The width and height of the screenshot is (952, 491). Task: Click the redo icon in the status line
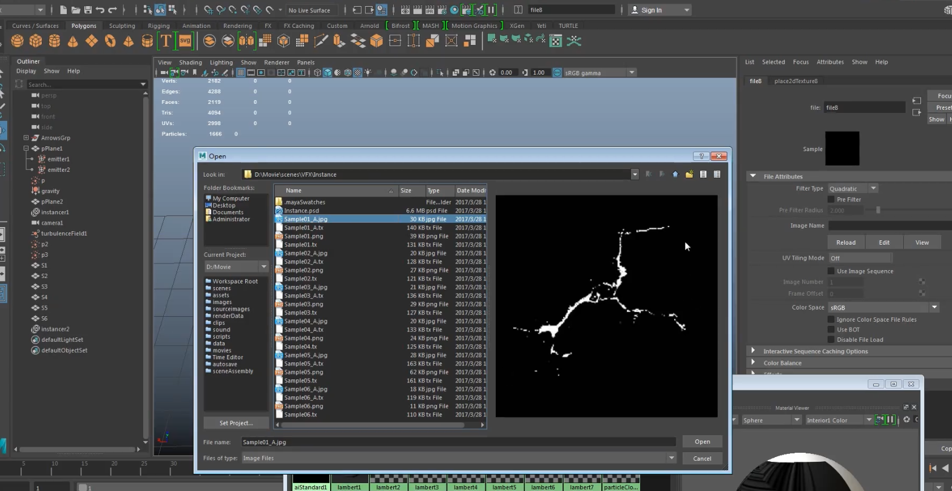click(x=112, y=10)
